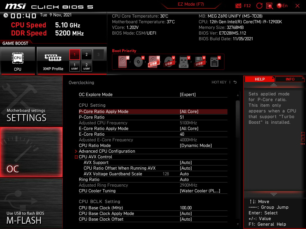Close the BIOS with the X button
The height and width of the screenshot is (229, 306).
click(297, 6)
